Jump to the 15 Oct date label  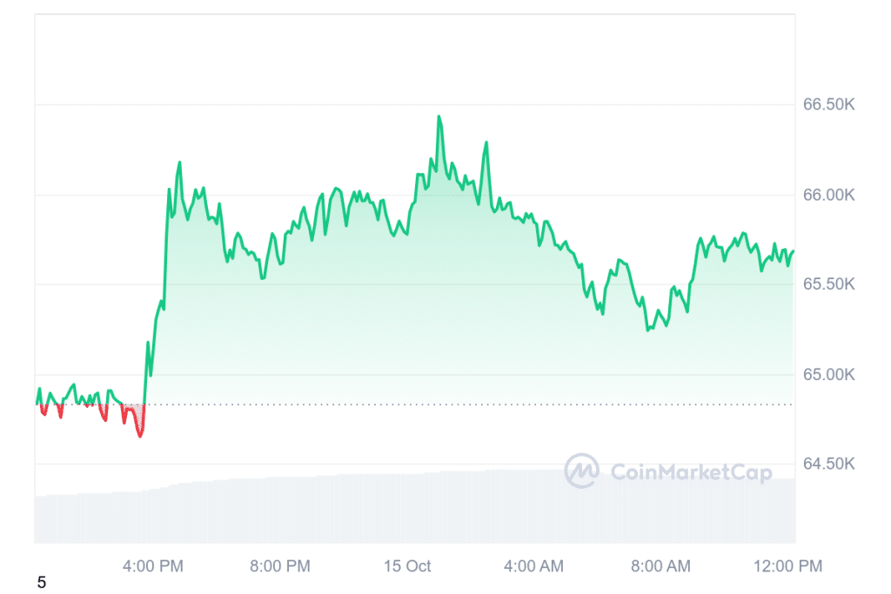tap(407, 566)
